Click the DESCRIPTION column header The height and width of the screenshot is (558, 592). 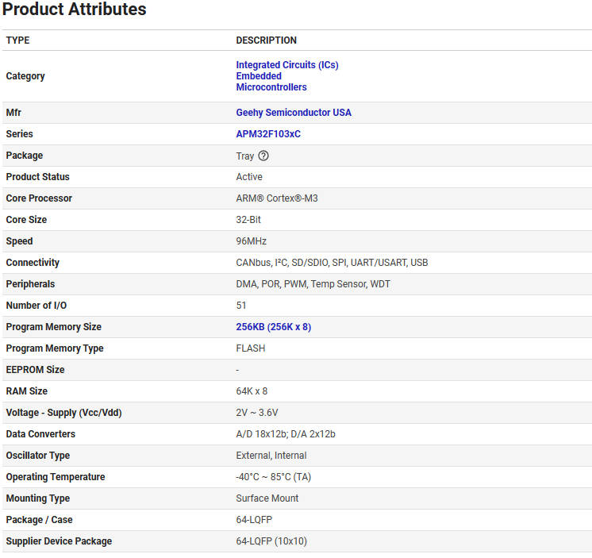pos(266,40)
